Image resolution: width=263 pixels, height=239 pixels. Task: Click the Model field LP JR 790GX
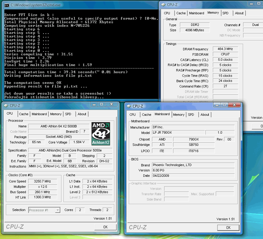point(178,132)
